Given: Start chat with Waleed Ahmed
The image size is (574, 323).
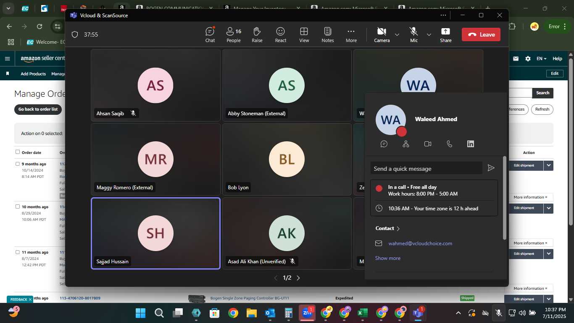Looking at the screenshot, I should click(x=384, y=144).
